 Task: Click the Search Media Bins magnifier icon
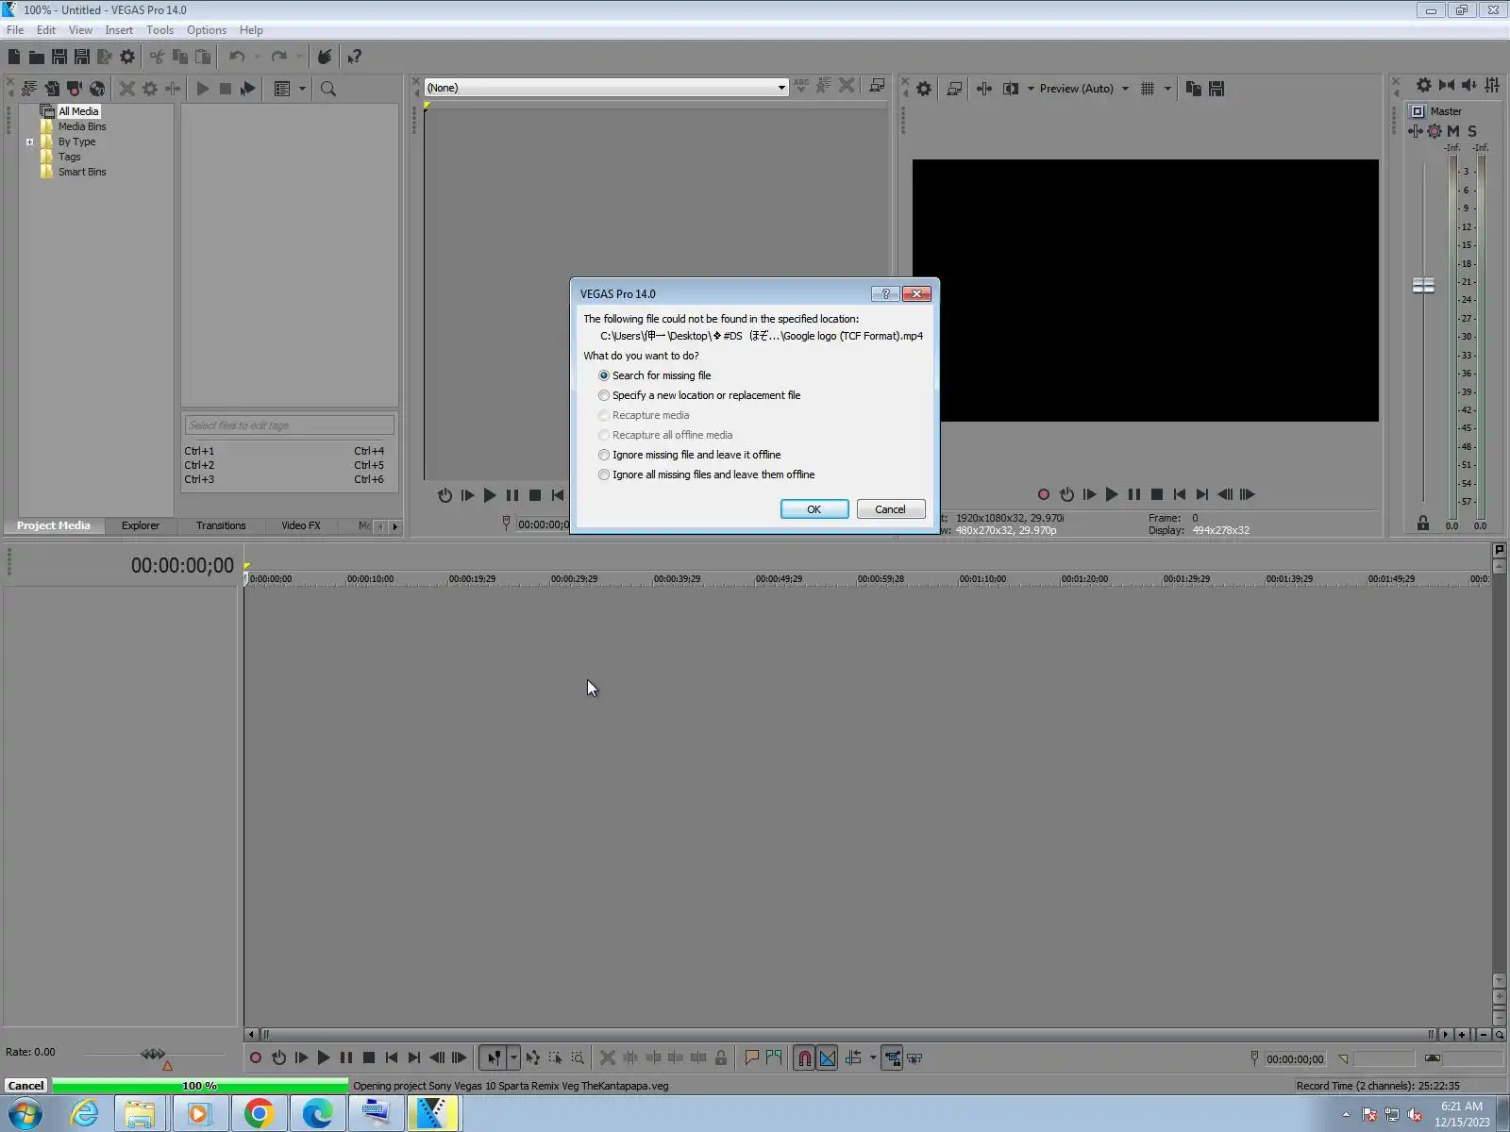[328, 89]
